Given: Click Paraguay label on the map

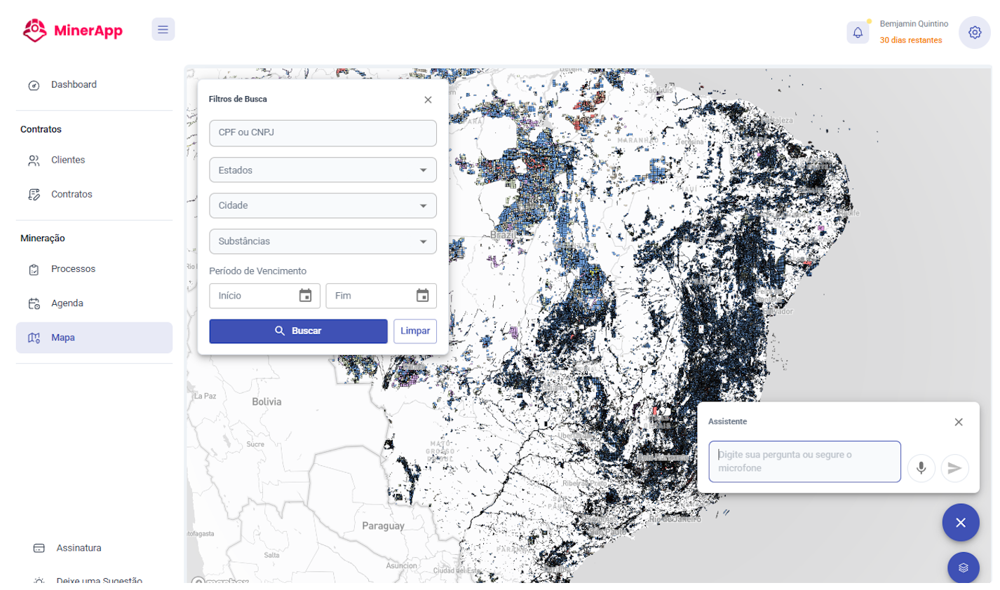Looking at the screenshot, I should coord(383,526).
